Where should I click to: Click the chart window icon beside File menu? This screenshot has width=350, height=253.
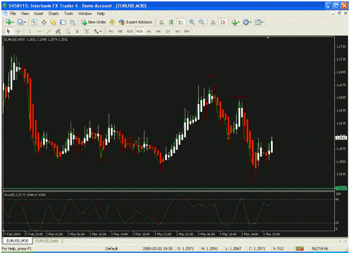click(5, 13)
